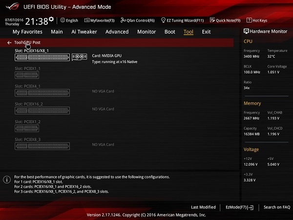Click the back arrow beside Tool\GPU Post
This screenshot has width=293, height=220.
coord(9,43)
